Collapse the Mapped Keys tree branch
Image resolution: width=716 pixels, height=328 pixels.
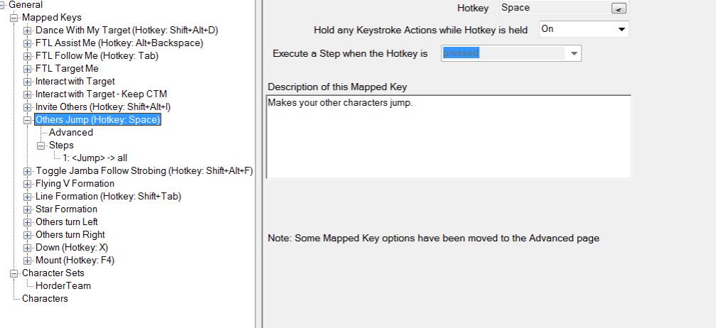pos(14,18)
